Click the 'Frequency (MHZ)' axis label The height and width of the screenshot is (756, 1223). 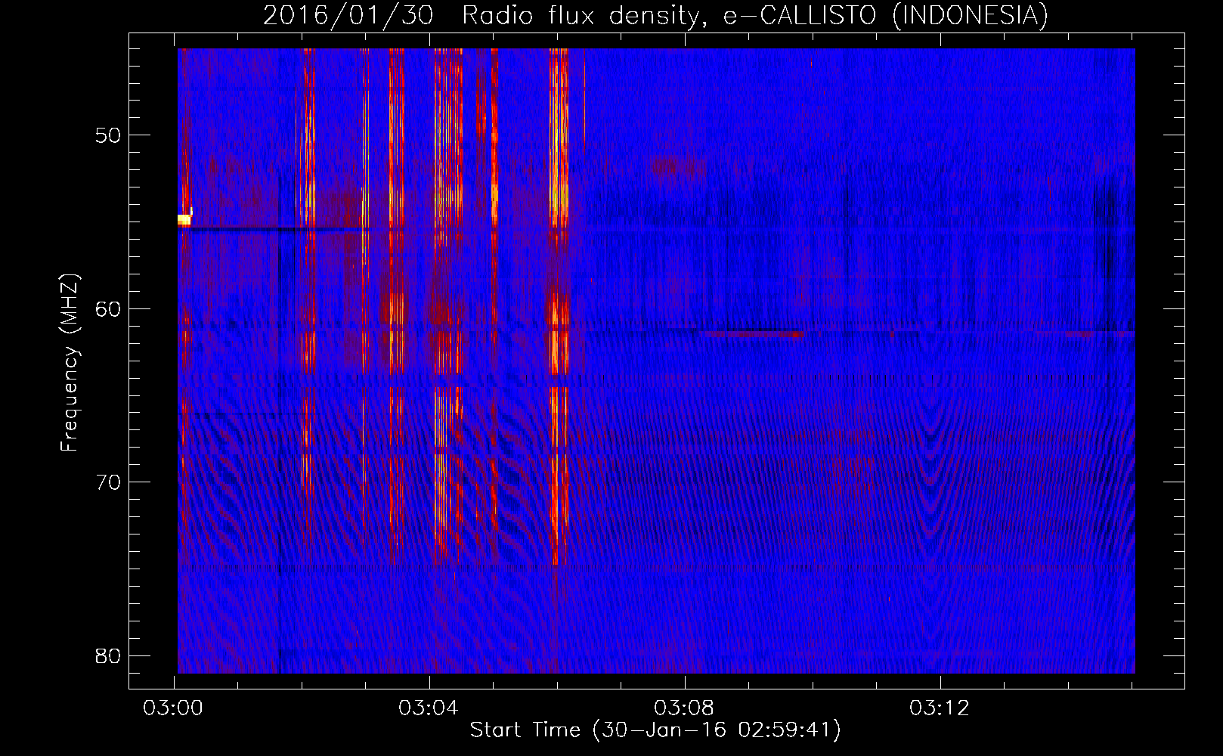pyautogui.click(x=70, y=363)
